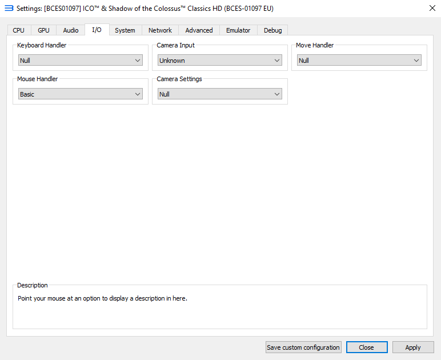Open the Advanced tab
441x360 pixels.
tap(199, 30)
